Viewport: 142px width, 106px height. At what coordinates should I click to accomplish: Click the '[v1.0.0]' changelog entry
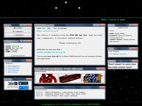point(57,96)
